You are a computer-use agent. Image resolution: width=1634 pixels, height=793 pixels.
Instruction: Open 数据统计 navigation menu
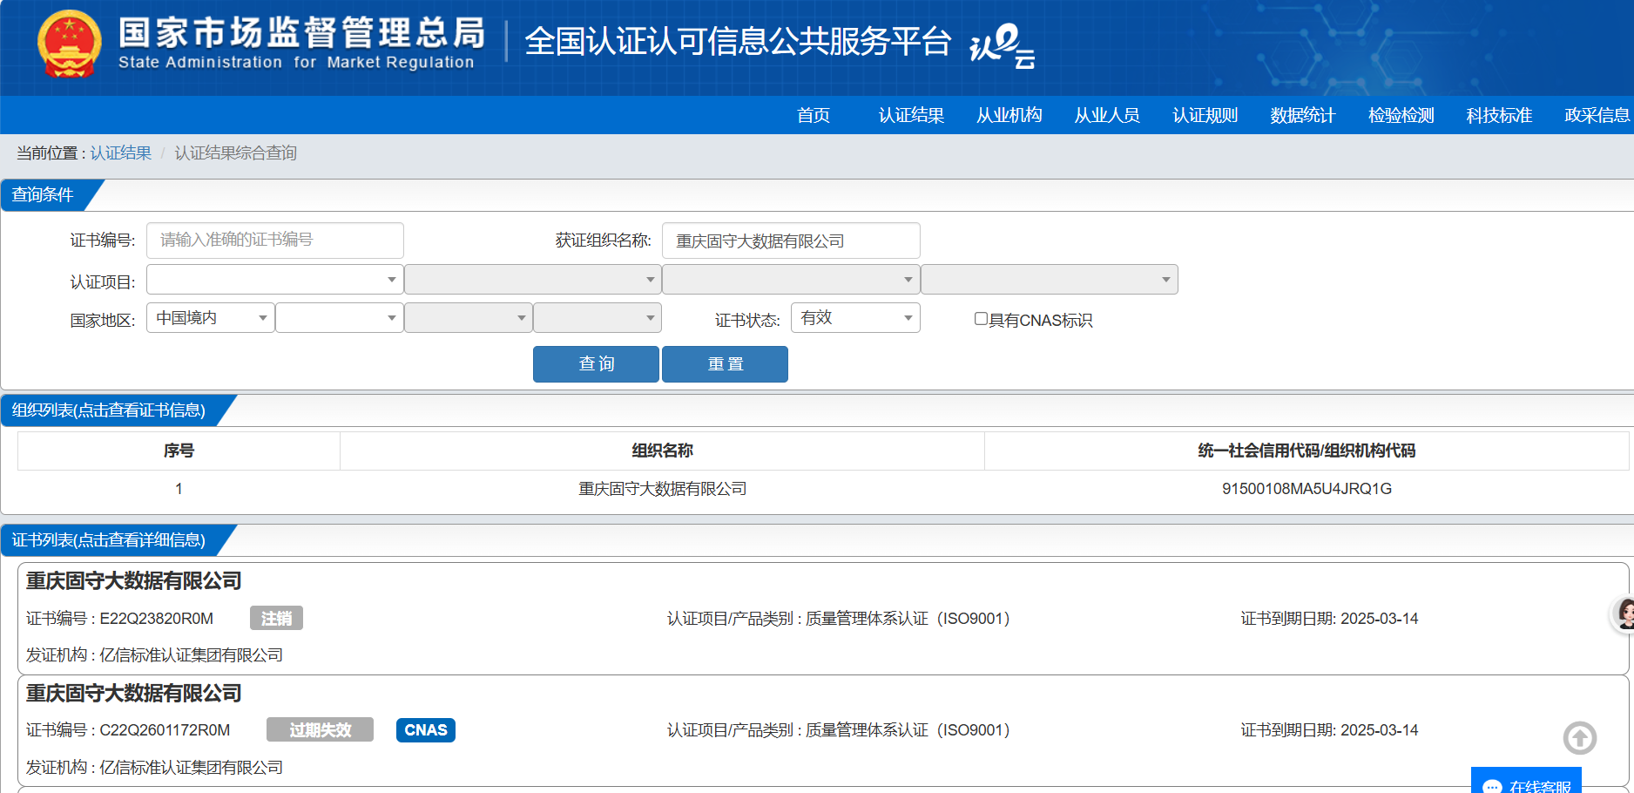(1302, 115)
